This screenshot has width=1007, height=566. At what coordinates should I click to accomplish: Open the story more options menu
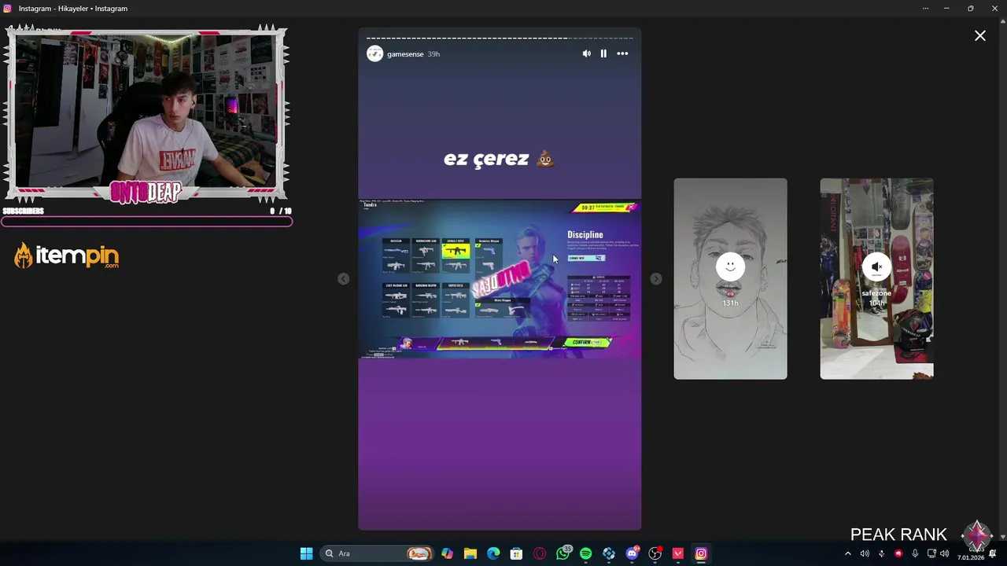click(622, 53)
